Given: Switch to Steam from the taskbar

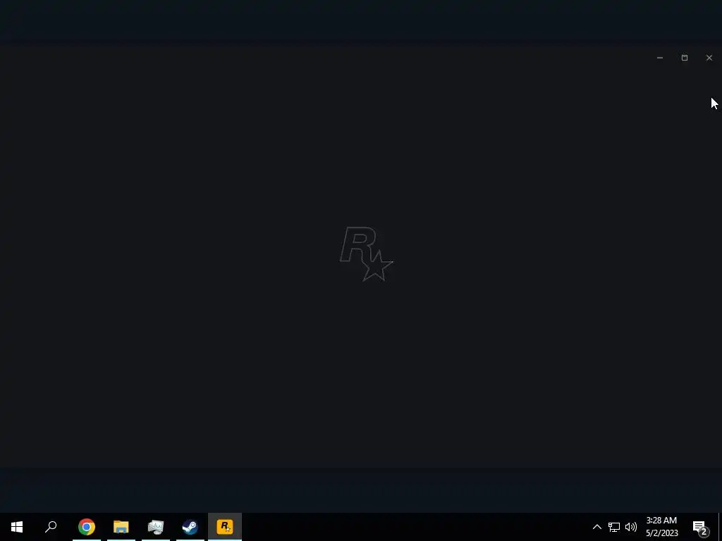Looking at the screenshot, I should [x=190, y=527].
